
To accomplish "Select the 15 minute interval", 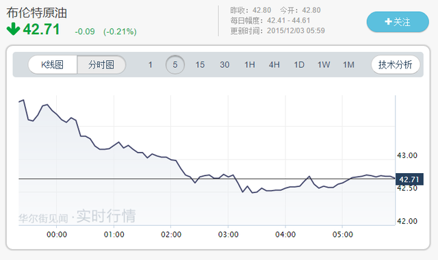I will pyautogui.click(x=200, y=65).
